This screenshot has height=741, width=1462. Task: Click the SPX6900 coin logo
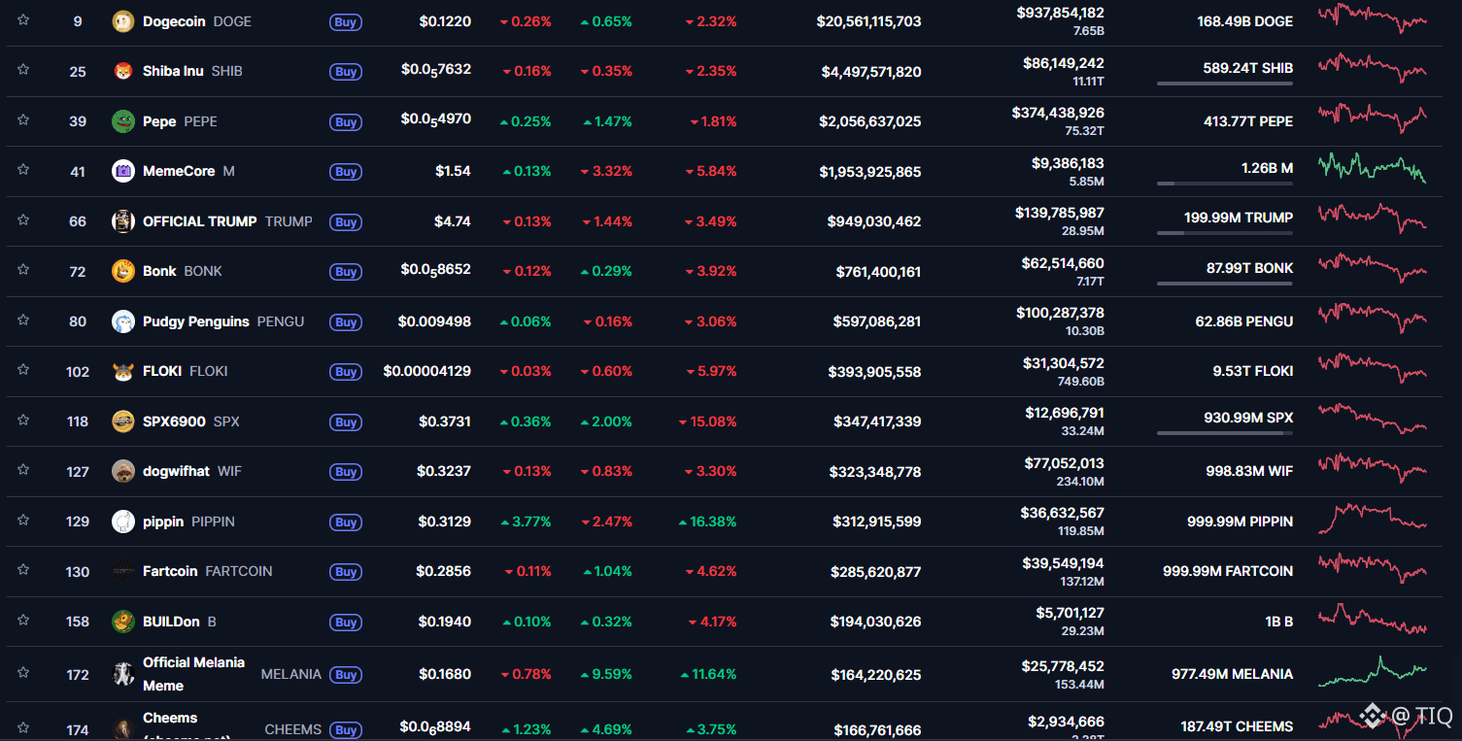click(123, 421)
